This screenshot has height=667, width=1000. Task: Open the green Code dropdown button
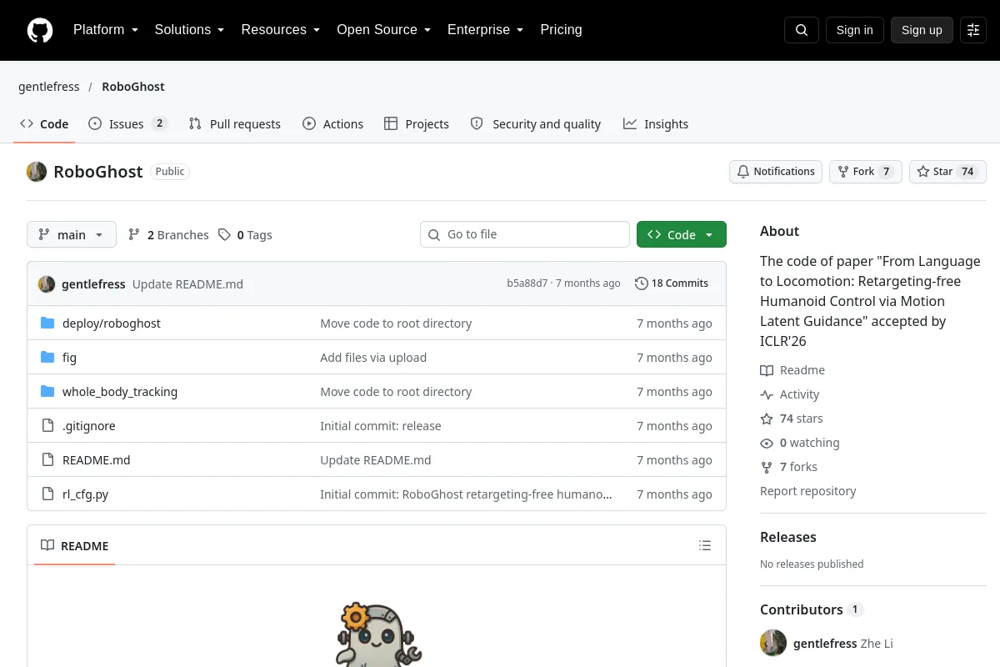(682, 235)
